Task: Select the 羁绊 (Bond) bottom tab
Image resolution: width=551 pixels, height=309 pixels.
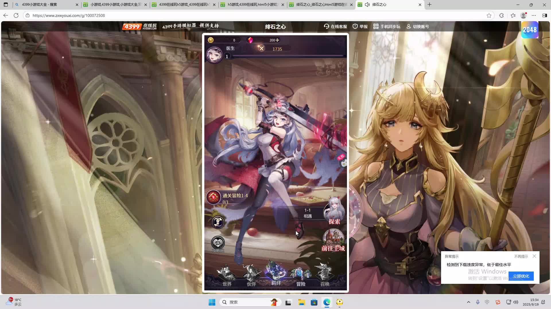Action: (x=276, y=275)
